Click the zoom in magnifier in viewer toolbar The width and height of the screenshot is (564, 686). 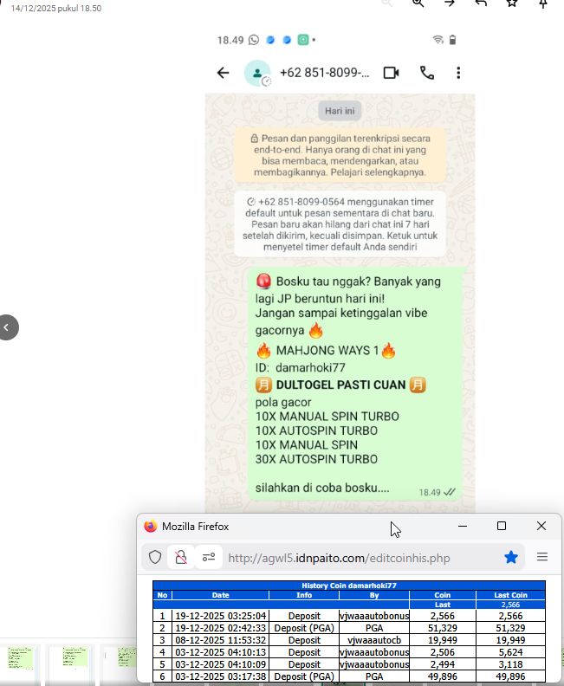[x=418, y=3]
